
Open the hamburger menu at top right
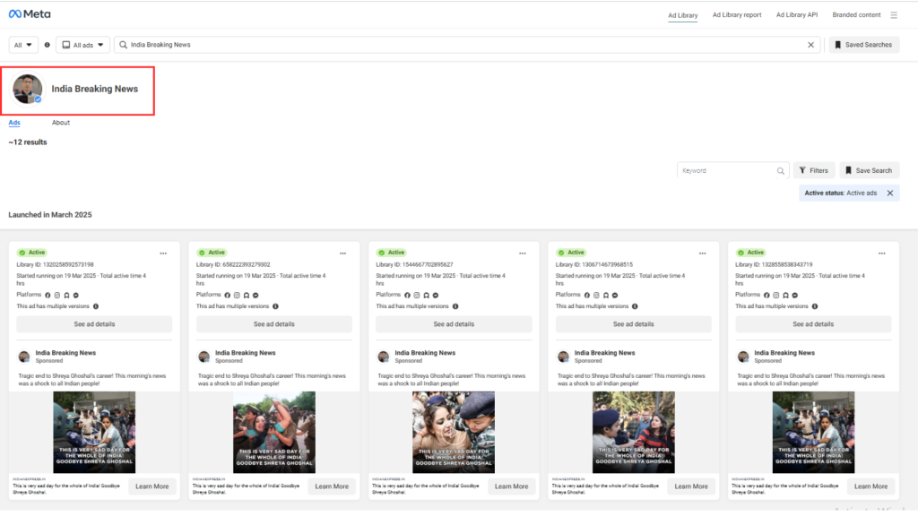(894, 15)
